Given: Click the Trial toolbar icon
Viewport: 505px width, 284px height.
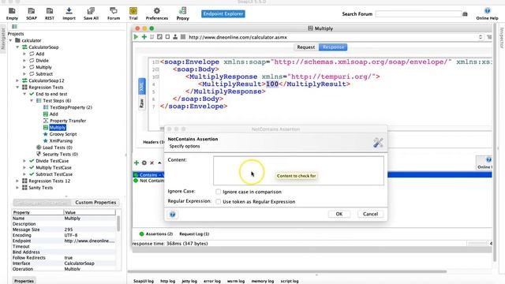Looking at the screenshot, I should [x=133, y=13].
